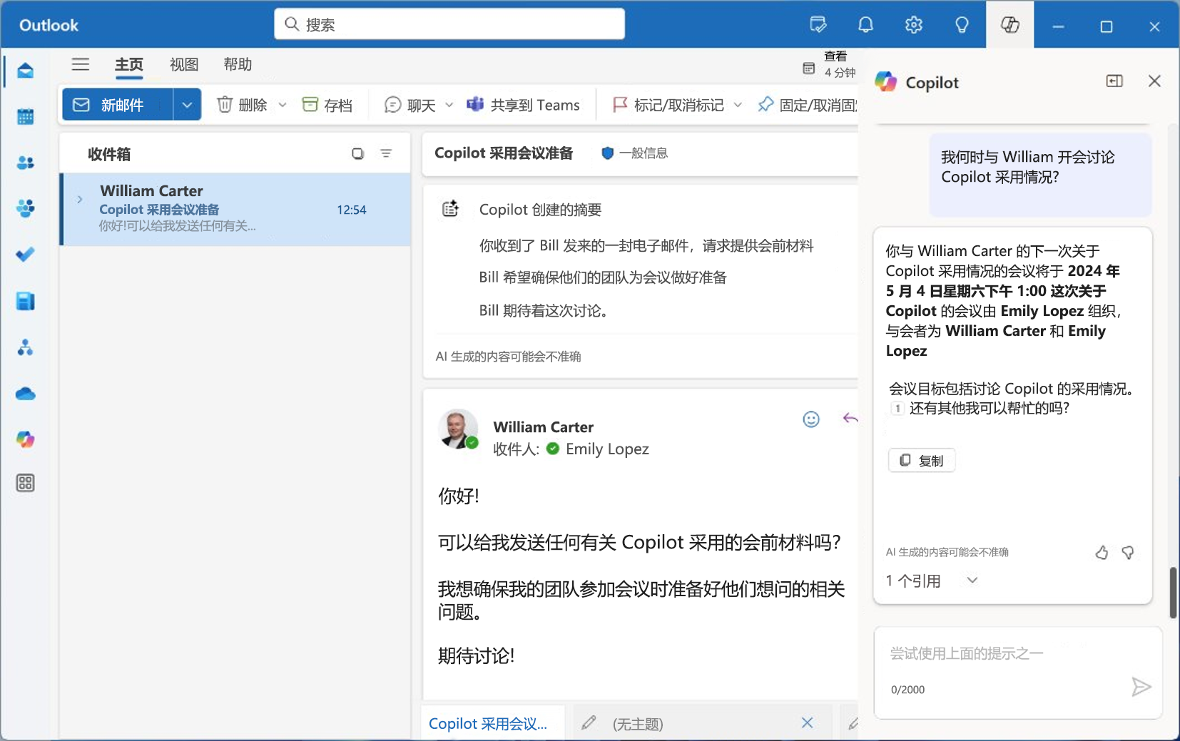The image size is (1180, 741).
Task: Click the 收件箱 folder title
Action: [x=109, y=154]
